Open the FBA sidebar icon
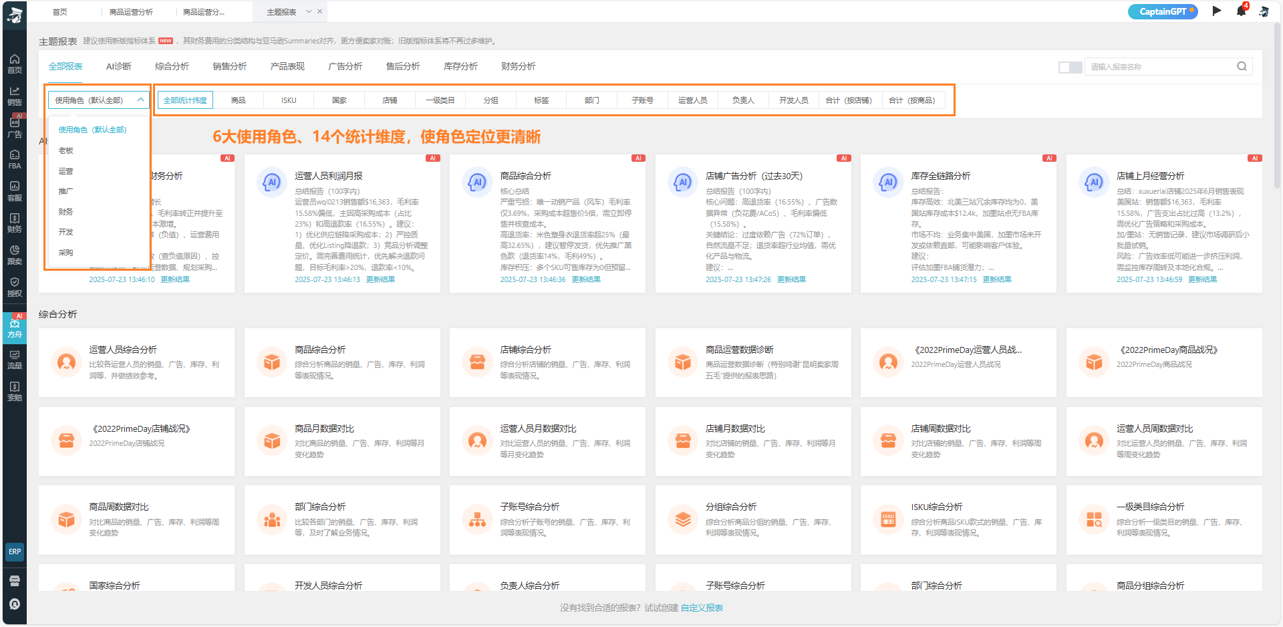This screenshot has width=1283, height=627. [x=15, y=159]
